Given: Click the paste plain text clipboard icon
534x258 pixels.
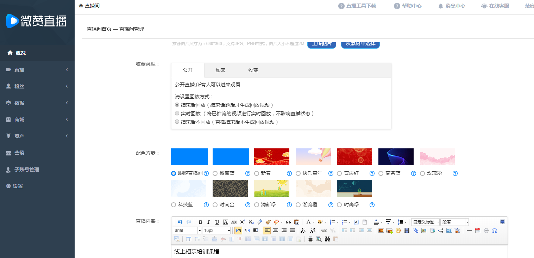Looking at the screenshot, I should pos(297,222).
